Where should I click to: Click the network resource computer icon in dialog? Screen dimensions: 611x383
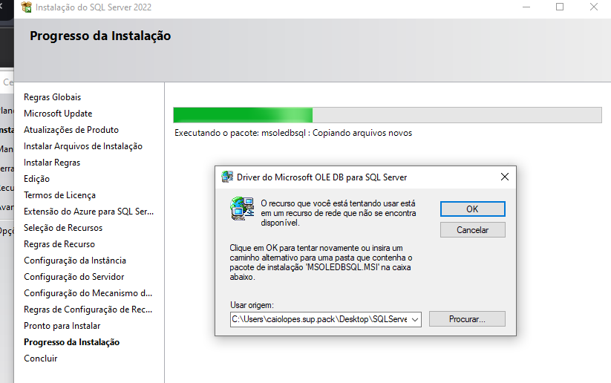[239, 209]
